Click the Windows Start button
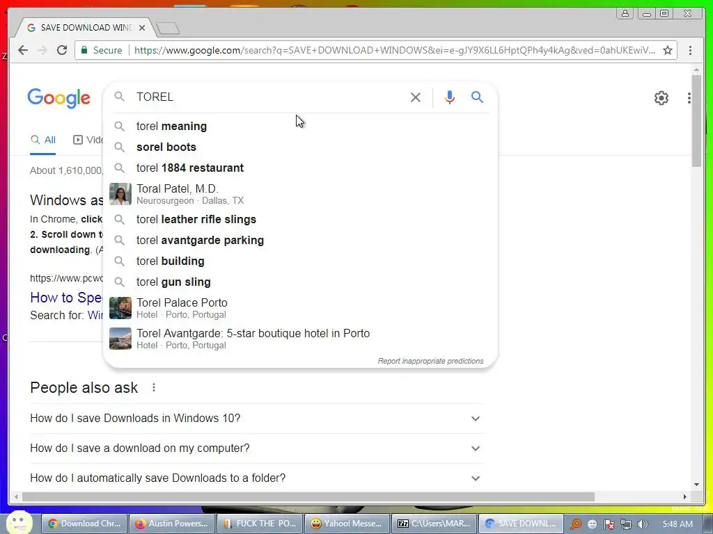Image resolution: width=713 pixels, height=534 pixels. click(x=19, y=523)
